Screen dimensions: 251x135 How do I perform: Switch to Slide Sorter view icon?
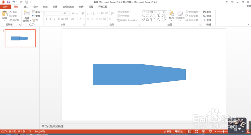[x=197, y=131]
